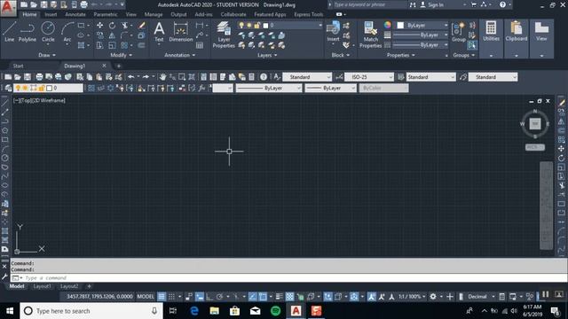This screenshot has height=319, width=568.
Task: Toggle snap mode in status bar
Action: click(171, 297)
